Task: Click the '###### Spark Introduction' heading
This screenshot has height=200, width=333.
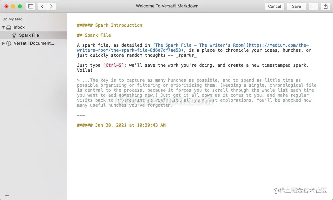Action: [109, 25]
